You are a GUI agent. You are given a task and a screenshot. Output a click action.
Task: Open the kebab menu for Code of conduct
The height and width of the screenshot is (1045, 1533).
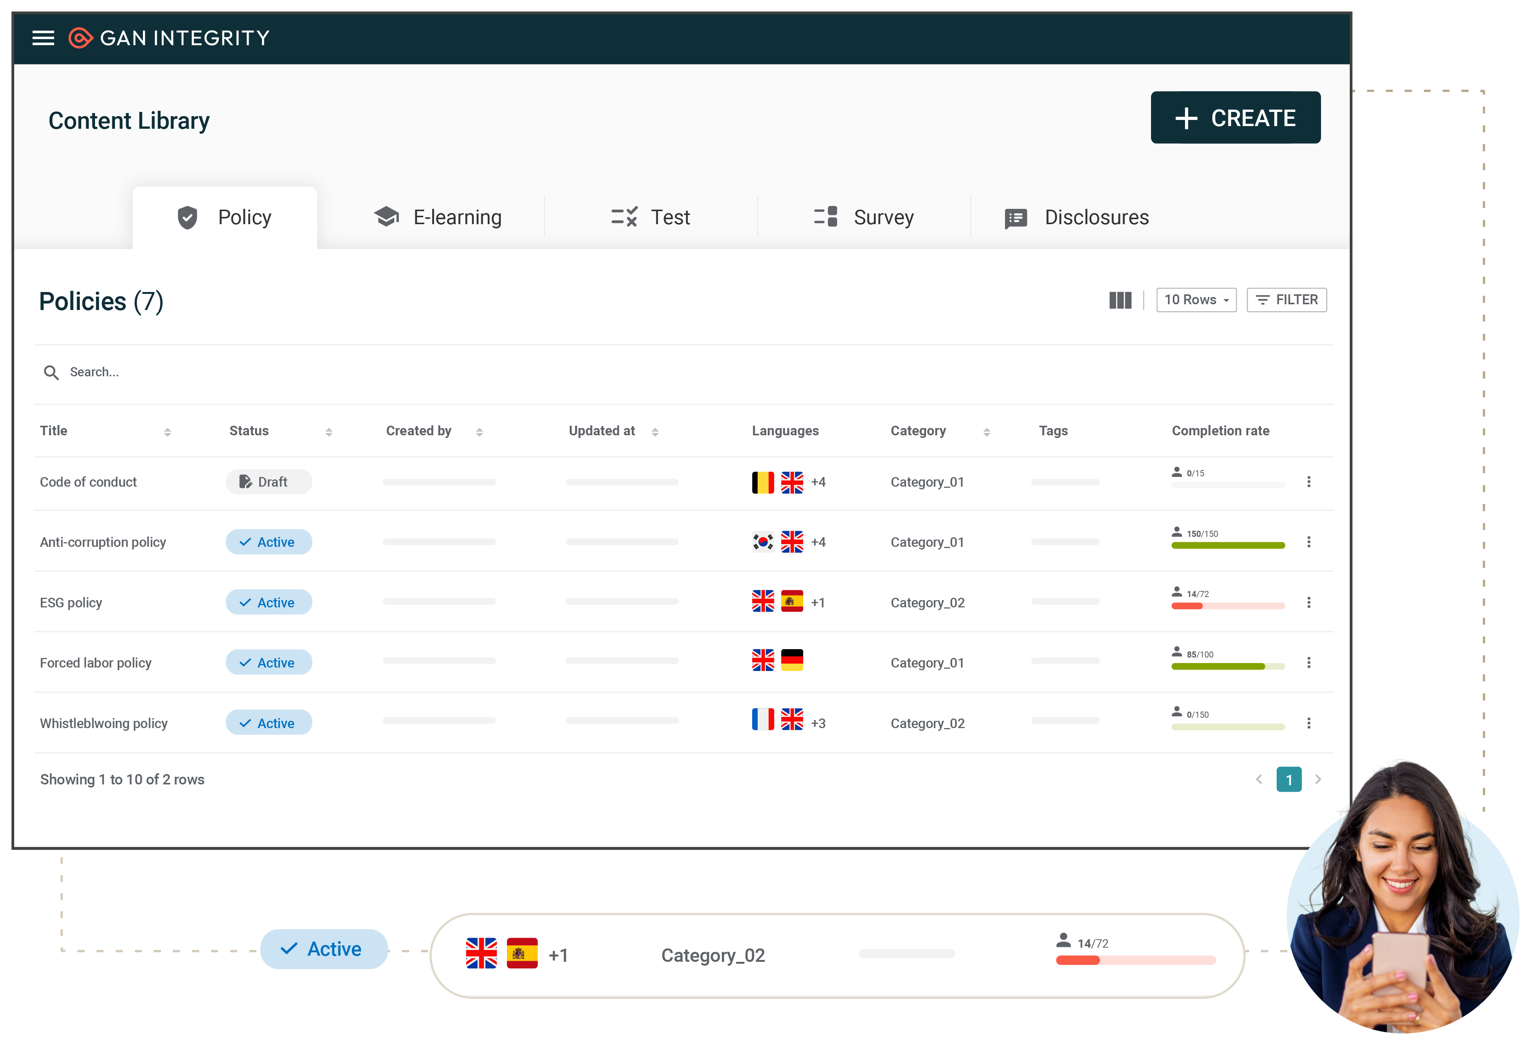1309,482
